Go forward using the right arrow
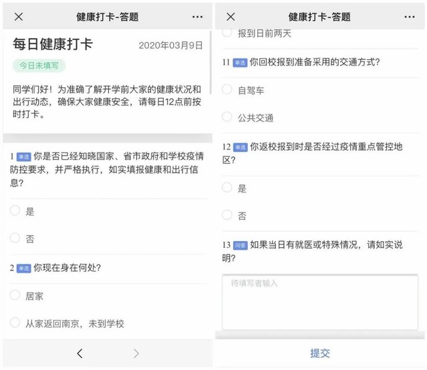The height and width of the screenshot is (370, 427). coord(136,353)
